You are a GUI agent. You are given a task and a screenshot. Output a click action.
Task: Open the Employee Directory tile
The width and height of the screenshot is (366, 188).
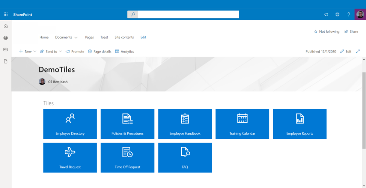[x=70, y=124]
